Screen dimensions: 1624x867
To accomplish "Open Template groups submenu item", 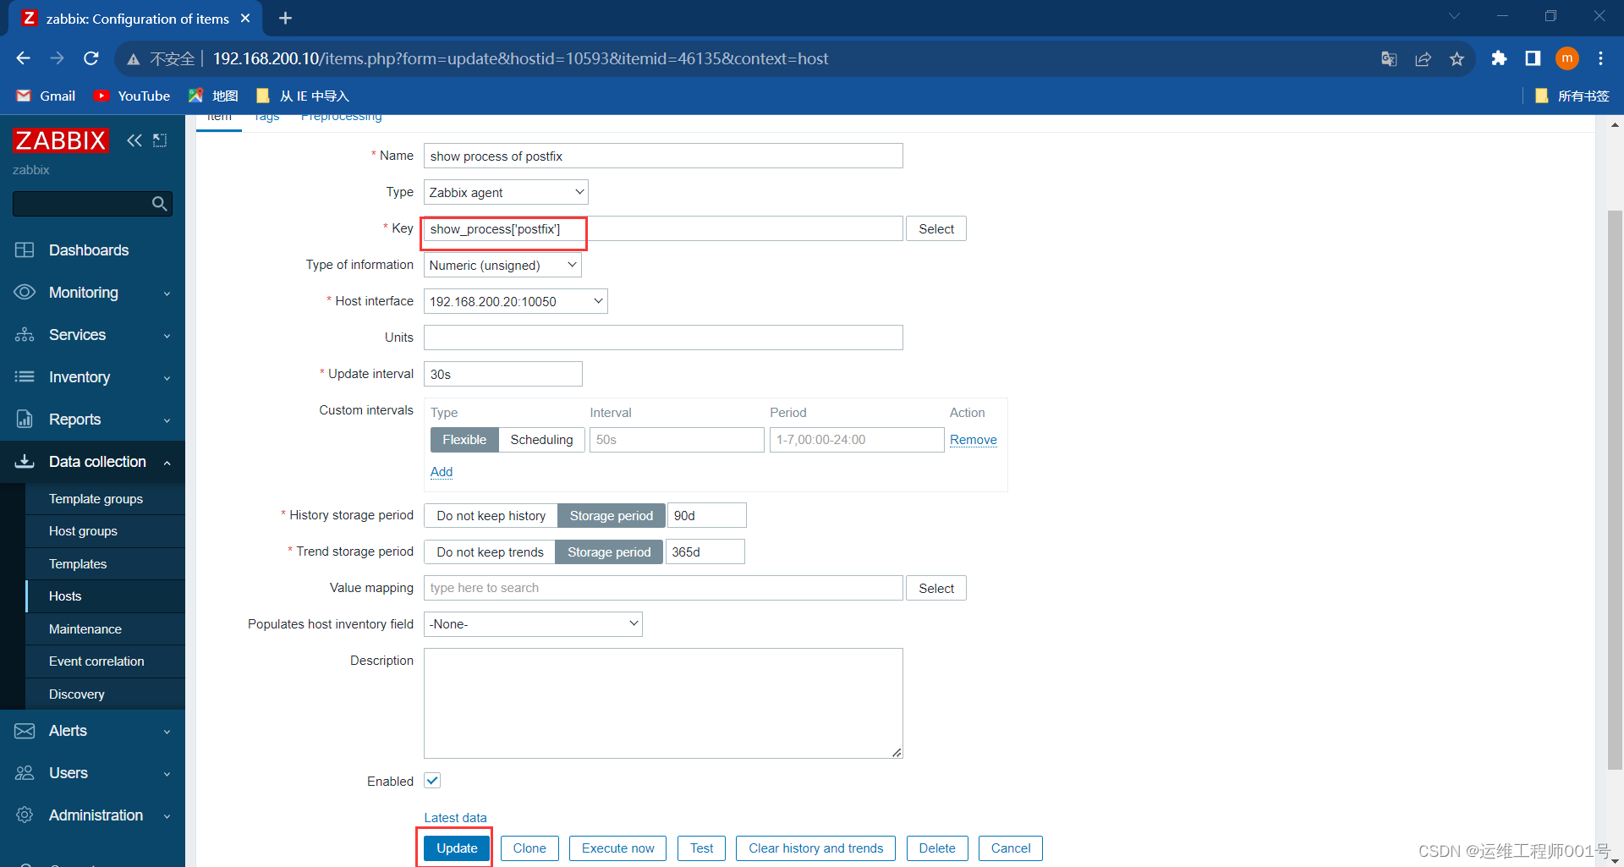I will 105,499.
